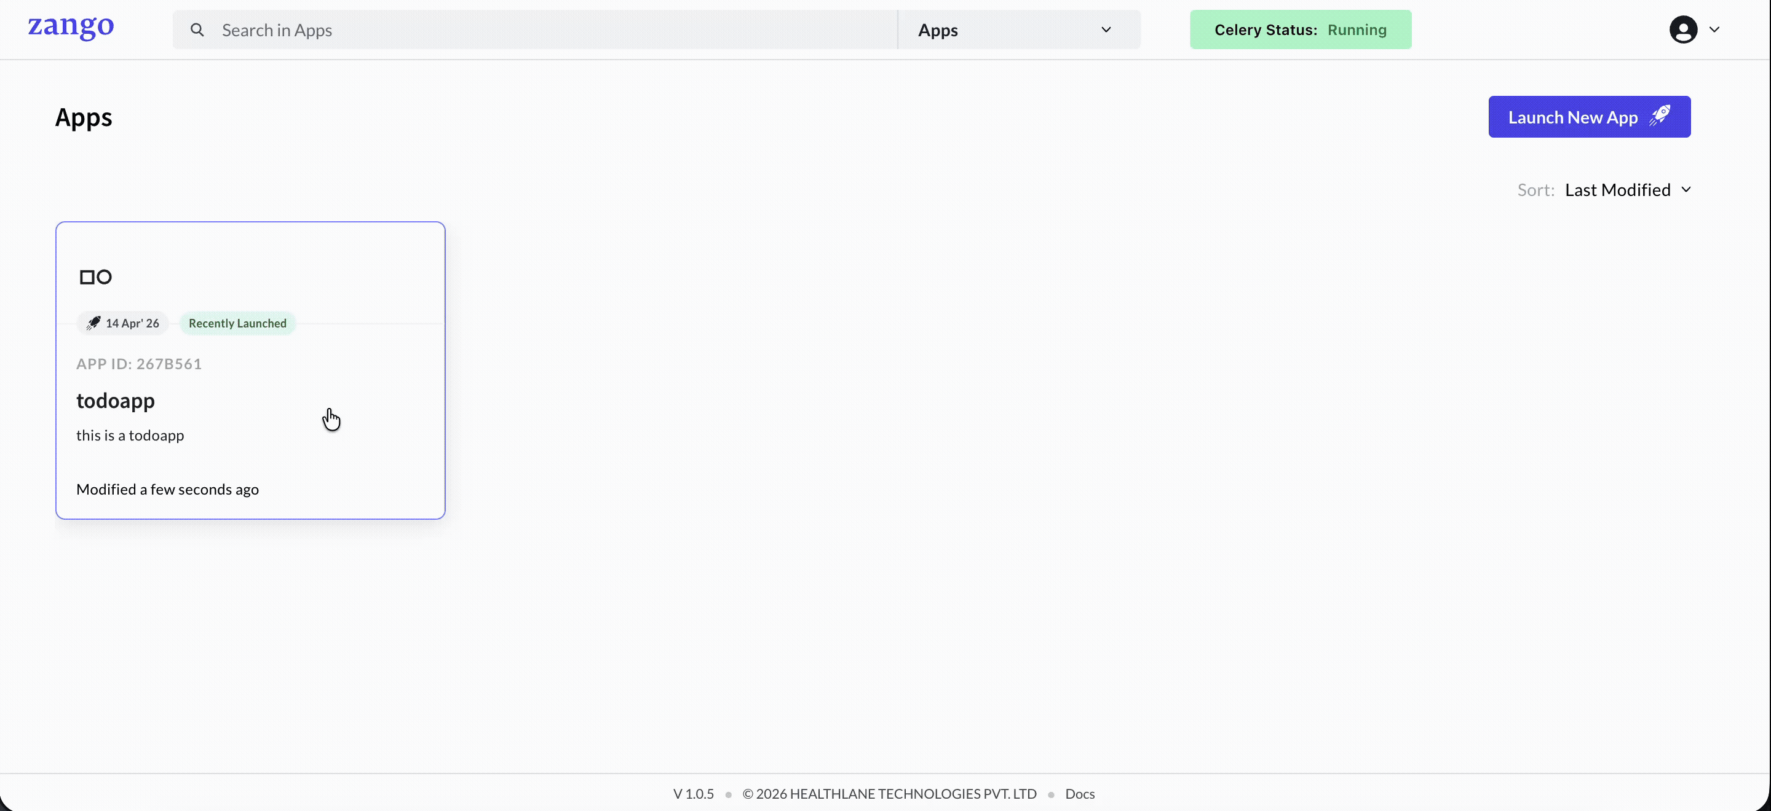Click the Celery Status Running badge
Screen dimensions: 1771x811
point(1300,29)
